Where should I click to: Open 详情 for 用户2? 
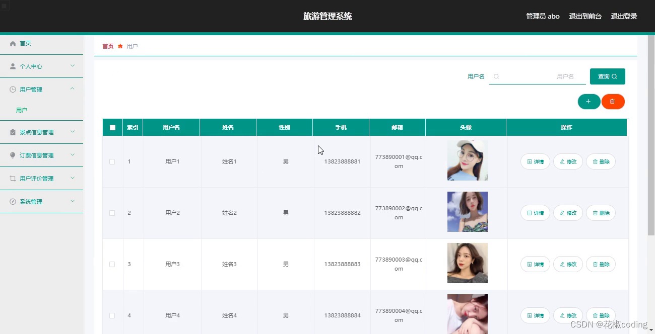[x=535, y=213]
